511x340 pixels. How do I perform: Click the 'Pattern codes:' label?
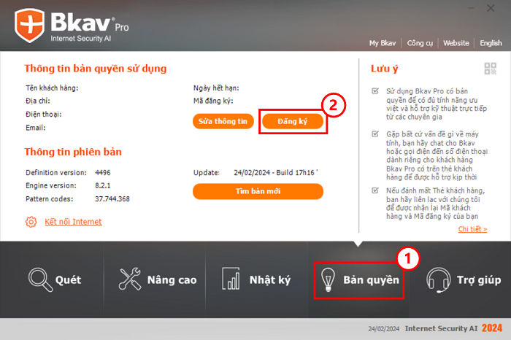pyautogui.click(x=49, y=199)
